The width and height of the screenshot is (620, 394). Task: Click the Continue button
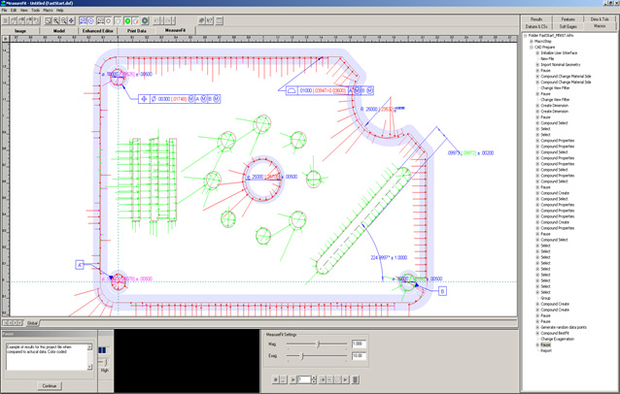click(x=50, y=385)
